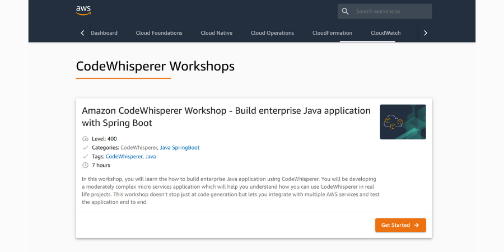The image size is (504, 252).
Task: Open the CloudFormation tab
Action: 332,33
